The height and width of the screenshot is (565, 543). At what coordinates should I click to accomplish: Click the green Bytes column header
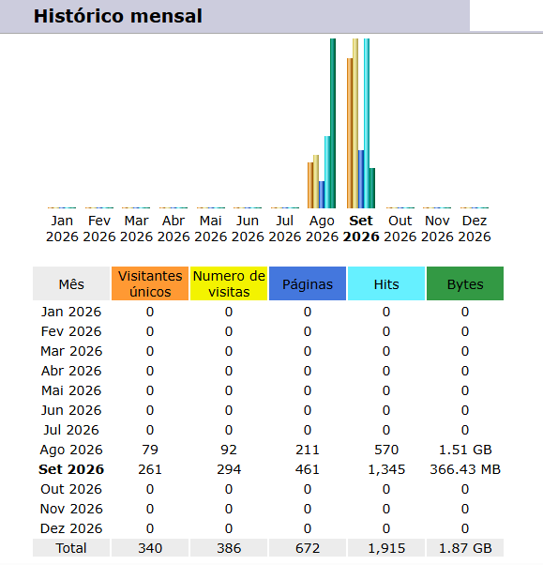coord(465,283)
